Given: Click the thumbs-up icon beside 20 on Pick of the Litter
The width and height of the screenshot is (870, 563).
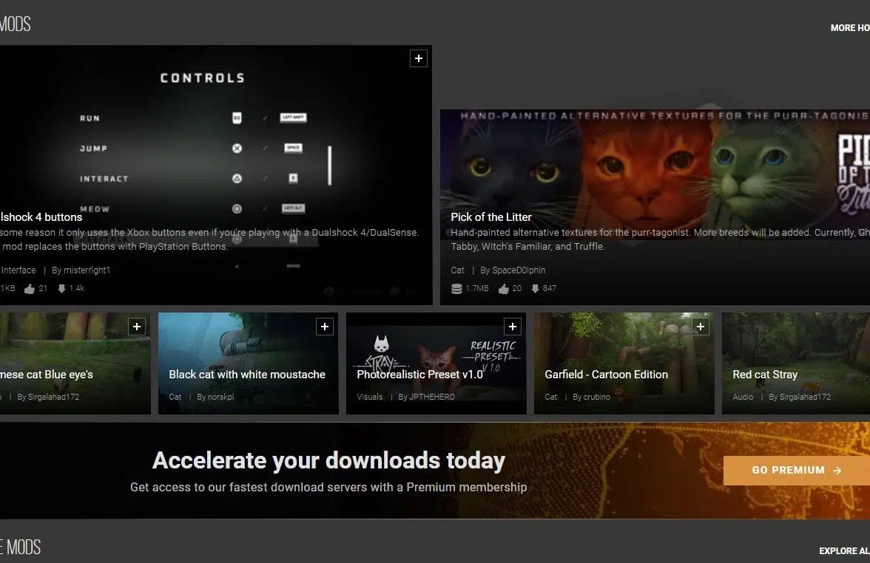Looking at the screenshot, I should [x=503, y=289].
